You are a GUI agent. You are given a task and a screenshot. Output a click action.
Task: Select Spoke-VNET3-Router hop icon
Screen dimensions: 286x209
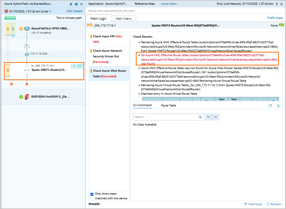[27, 70]
